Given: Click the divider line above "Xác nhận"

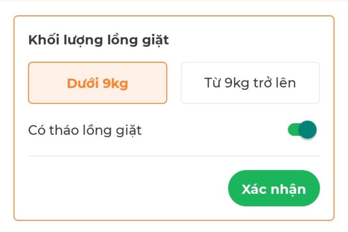Looking at the screenshot, I should tap(174, 156).
